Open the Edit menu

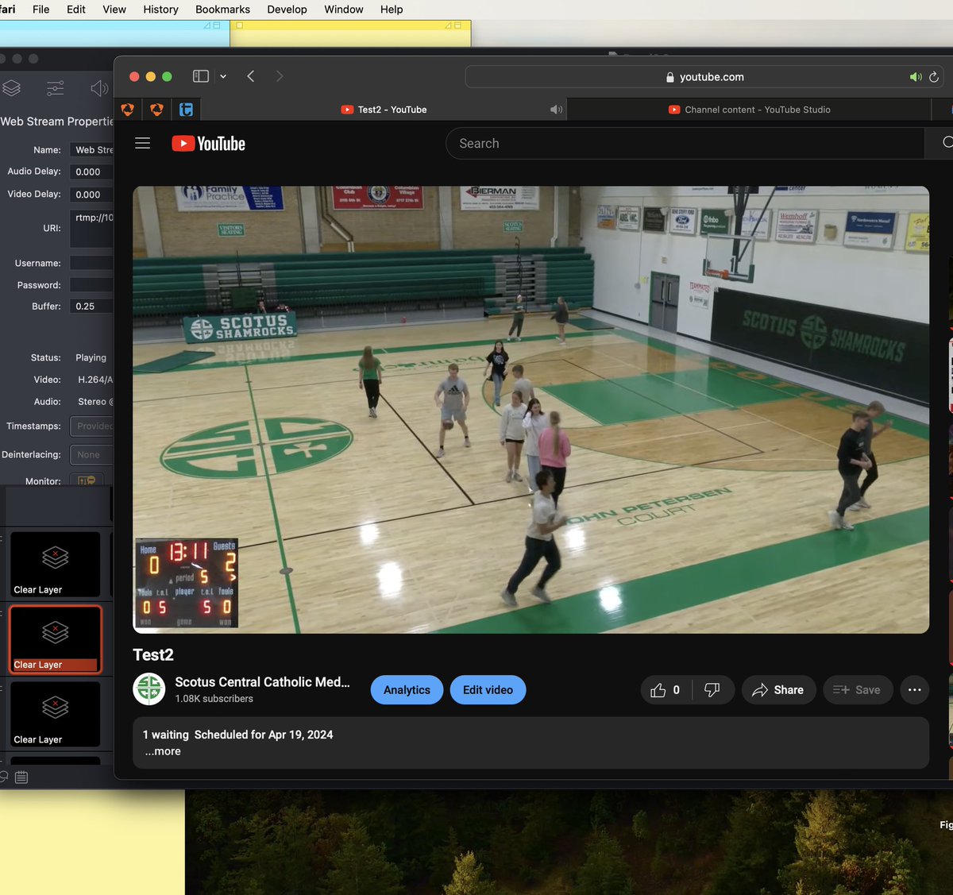point(76,10)
